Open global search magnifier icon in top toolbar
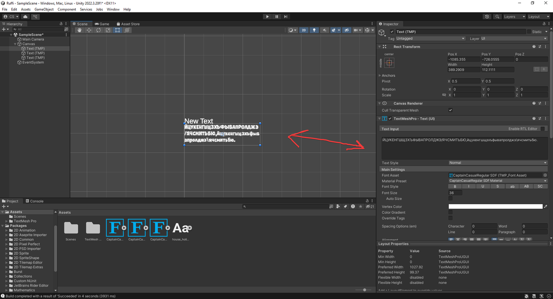This screenshot has height=299, width=553. coord(497,16)
